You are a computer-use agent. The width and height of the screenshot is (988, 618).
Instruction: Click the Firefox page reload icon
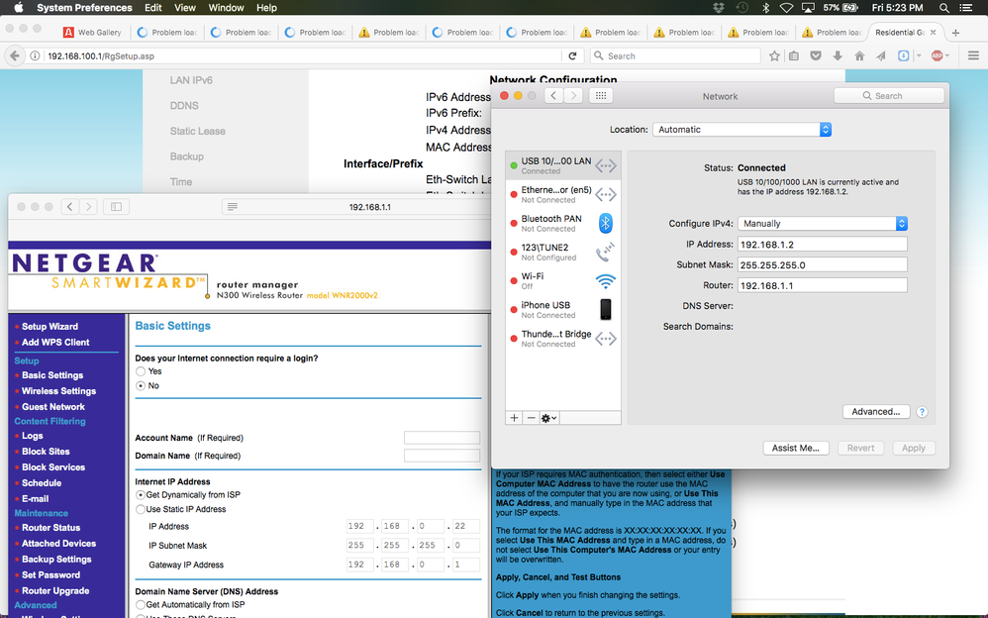[572, 56]
